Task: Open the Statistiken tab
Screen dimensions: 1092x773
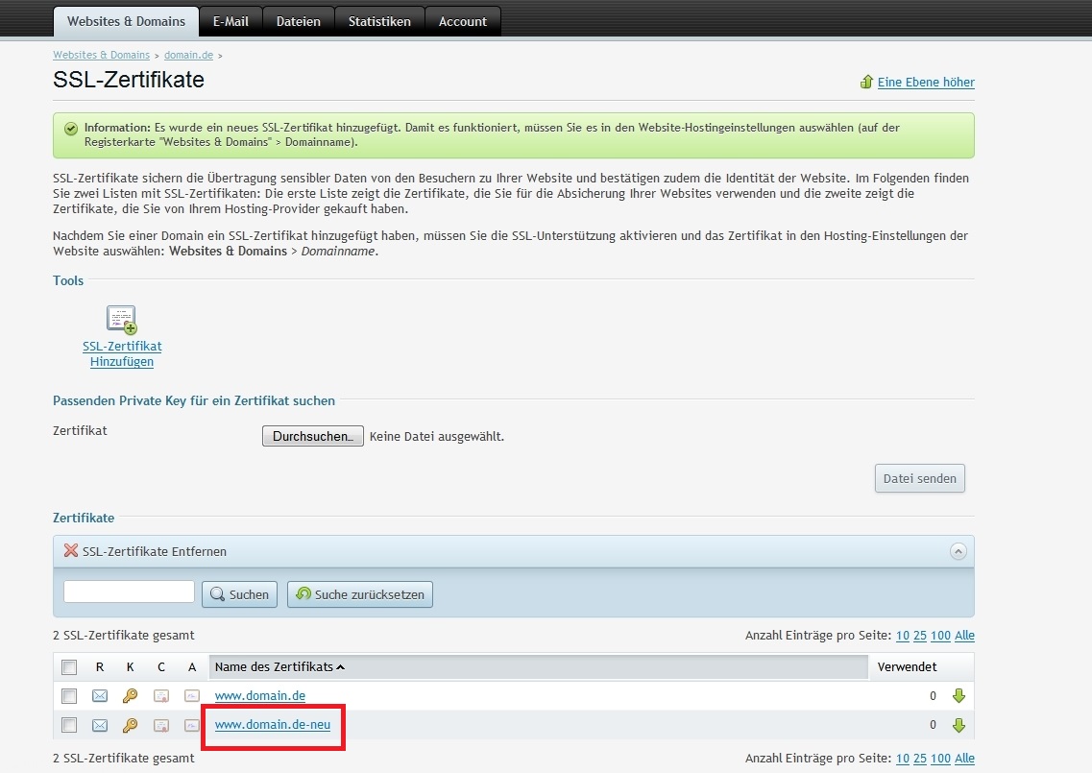Action: click(379, 21)
